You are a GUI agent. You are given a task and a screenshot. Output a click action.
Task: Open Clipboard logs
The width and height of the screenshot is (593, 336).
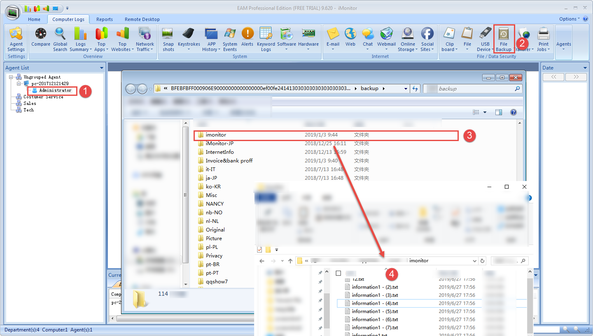click(449, 40)
